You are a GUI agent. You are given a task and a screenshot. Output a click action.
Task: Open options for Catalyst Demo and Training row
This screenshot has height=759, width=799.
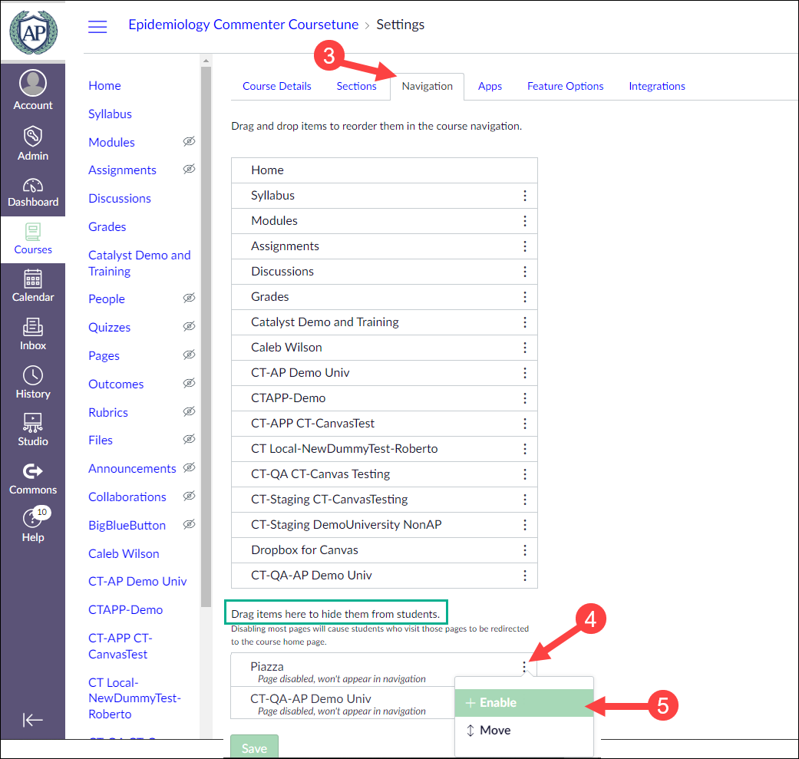[x=525, y=322]
